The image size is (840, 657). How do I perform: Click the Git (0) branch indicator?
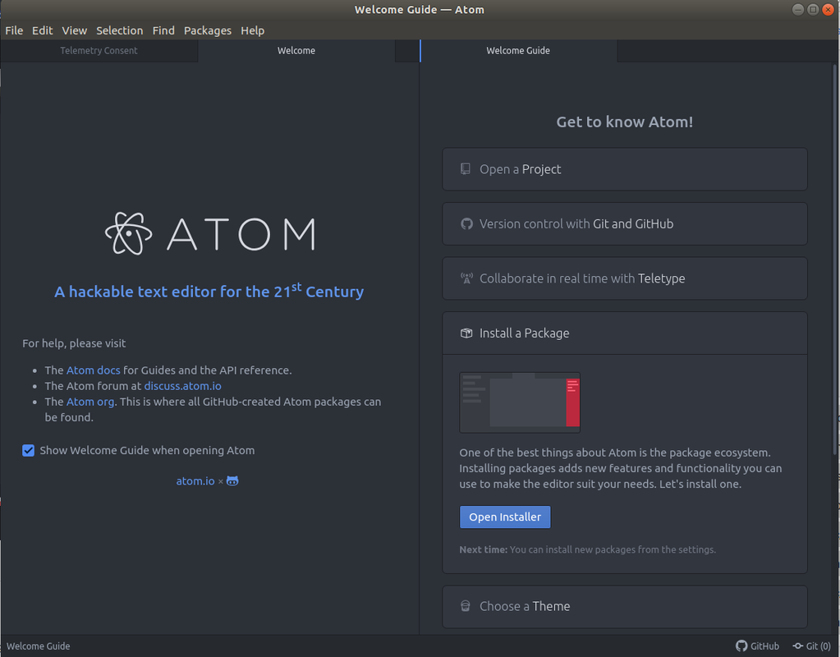pyautogui.click(x=810, y=646)
